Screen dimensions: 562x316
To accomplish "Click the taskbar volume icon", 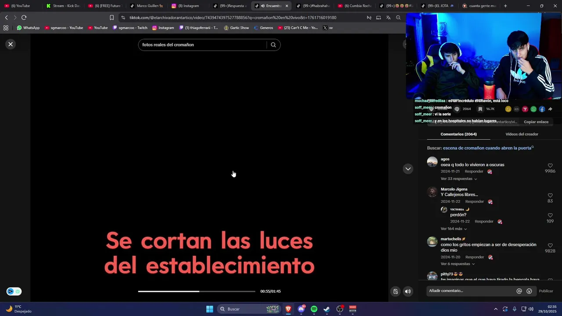I will [x=531, y=309].
